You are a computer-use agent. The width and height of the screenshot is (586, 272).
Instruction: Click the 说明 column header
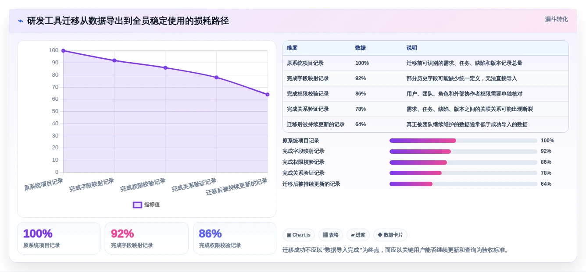coord(412,48)
